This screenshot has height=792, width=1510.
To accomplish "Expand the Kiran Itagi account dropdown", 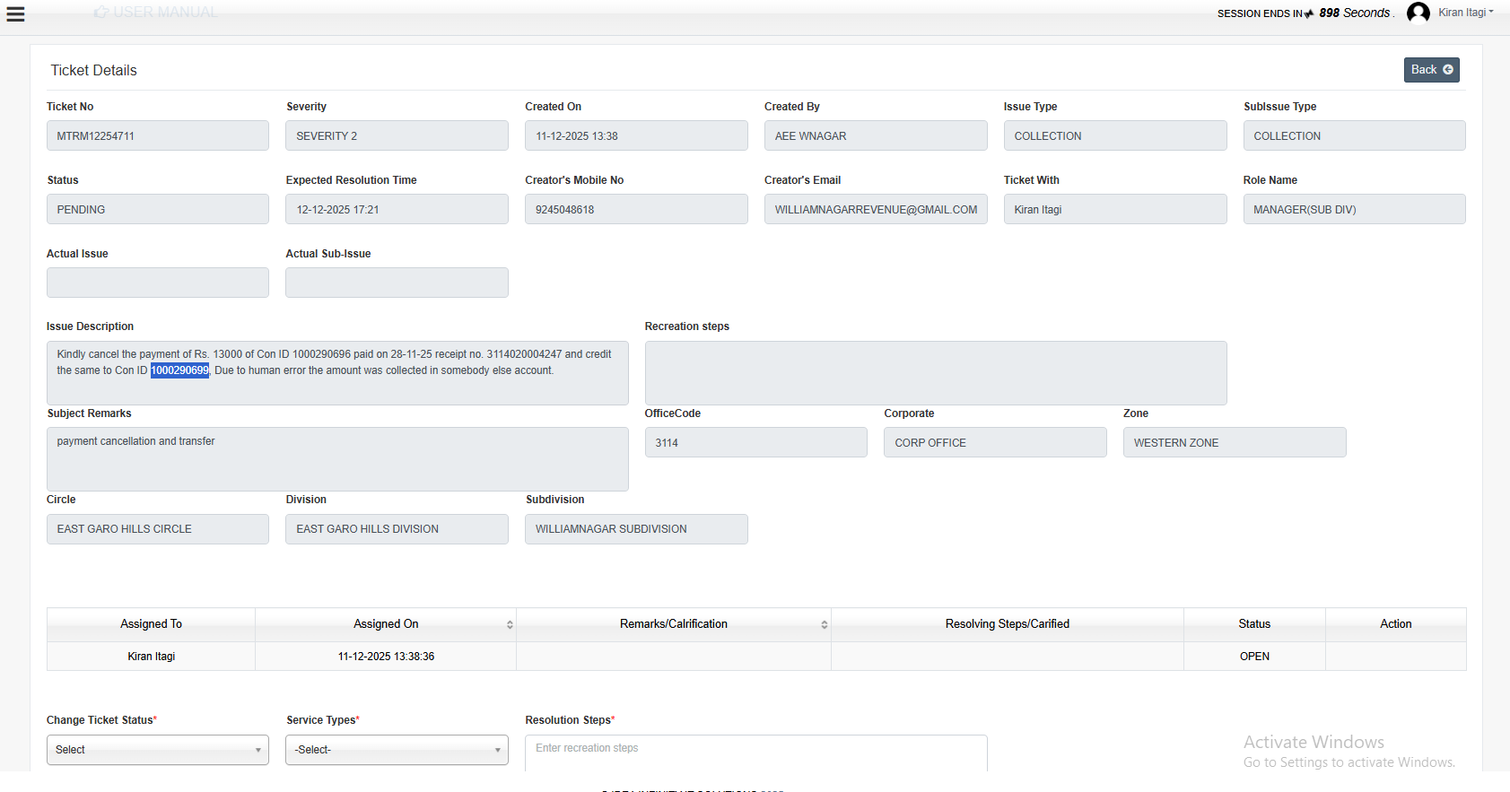I will 1466,13.
